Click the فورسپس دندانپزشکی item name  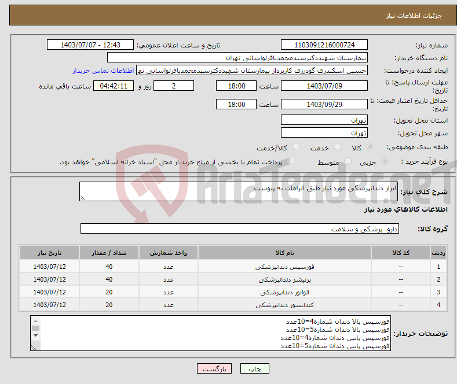(x=285, y=267)
